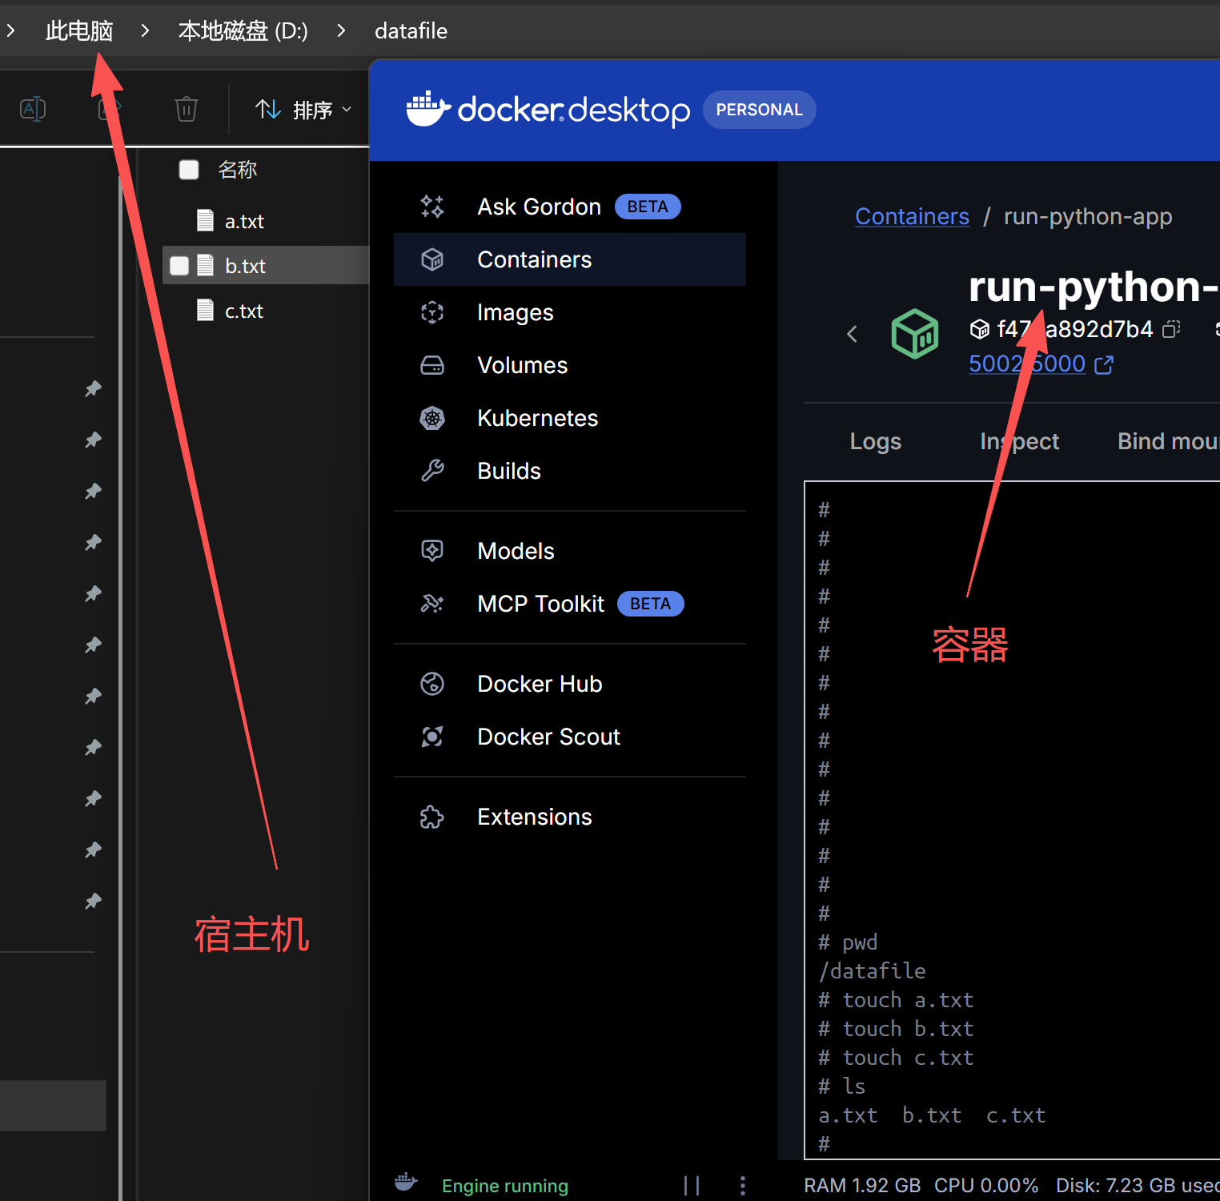Image resolution: width=1220 pixels, height=1201 pixels.
Task: Open the 排序 sort dropdown in Explorer
Action: [303, 110]
